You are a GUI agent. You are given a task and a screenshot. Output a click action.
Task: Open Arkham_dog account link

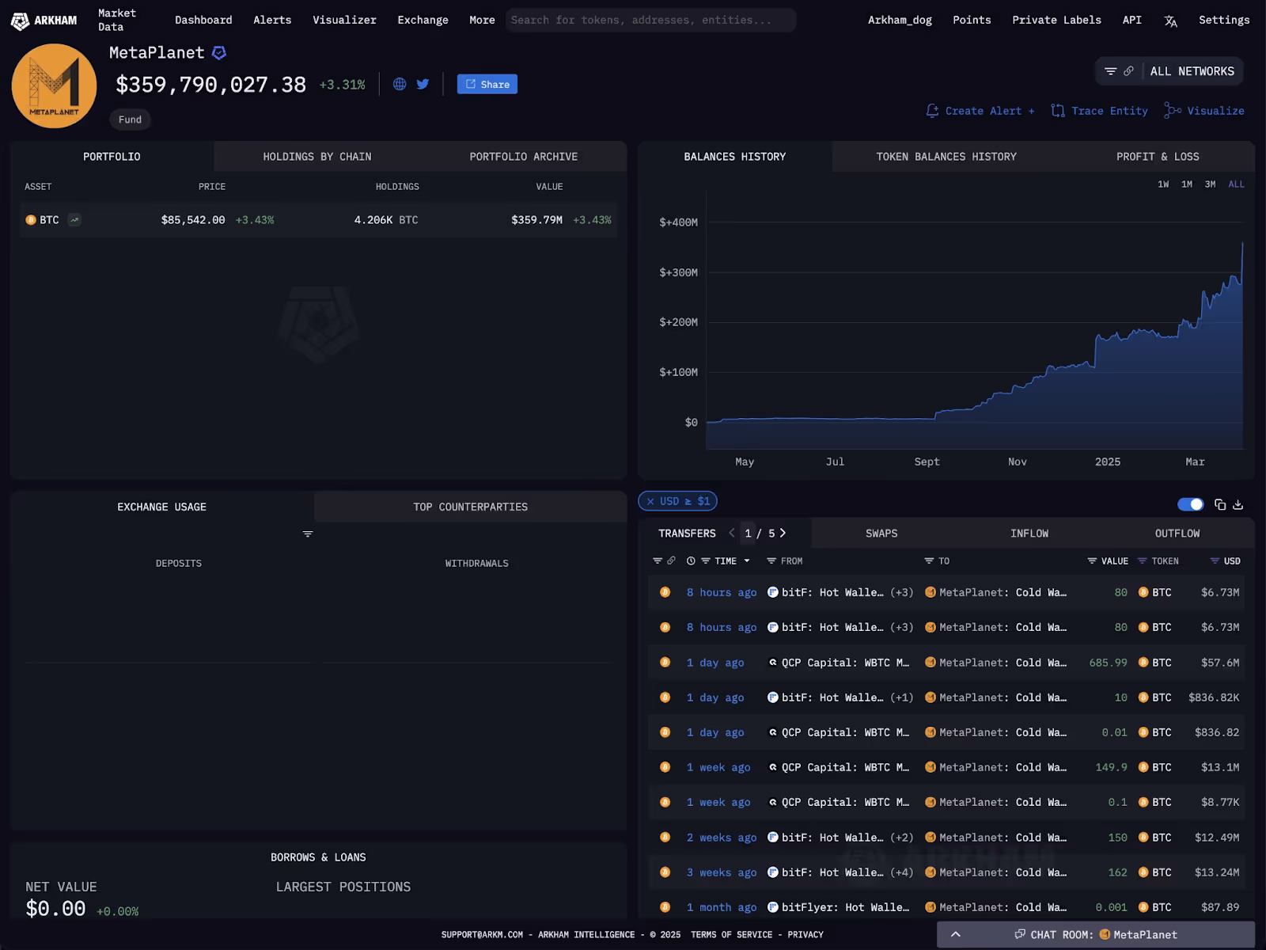click(x=900, y=21)
